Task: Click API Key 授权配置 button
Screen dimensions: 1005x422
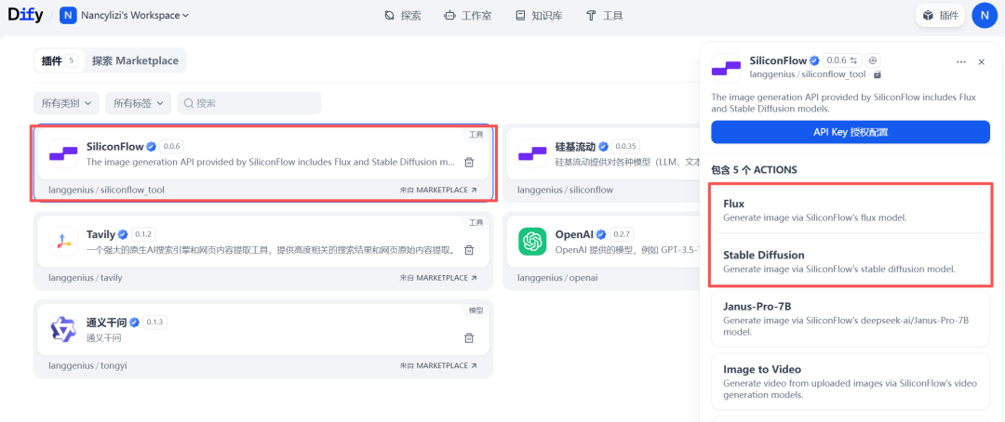Action: pos(851,133)
